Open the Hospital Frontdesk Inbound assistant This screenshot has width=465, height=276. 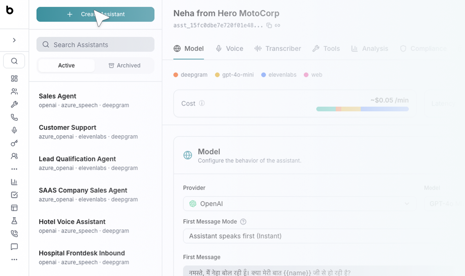coord(95,257)
